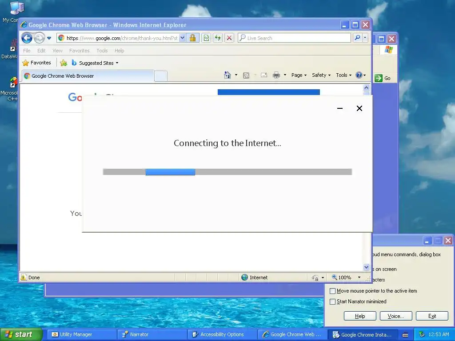
Task: Click the Protected Mode status icon
Action: [315, 278]
